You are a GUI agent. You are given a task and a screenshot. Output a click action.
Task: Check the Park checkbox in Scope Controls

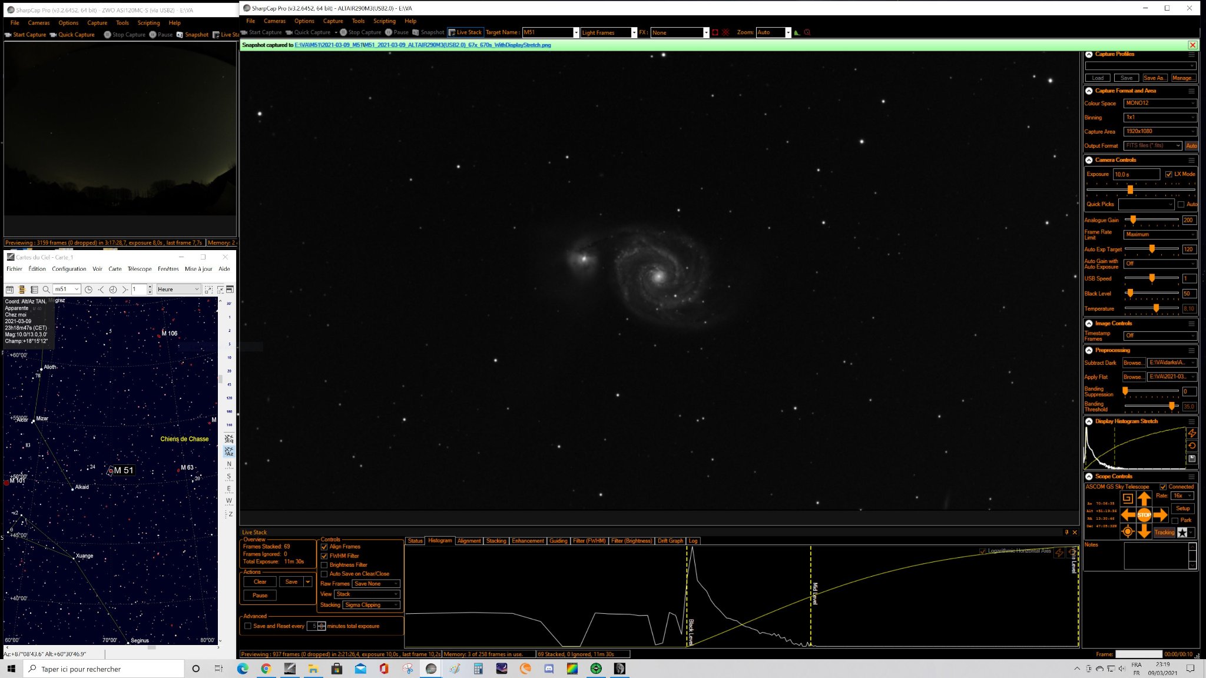point(1175,520)
